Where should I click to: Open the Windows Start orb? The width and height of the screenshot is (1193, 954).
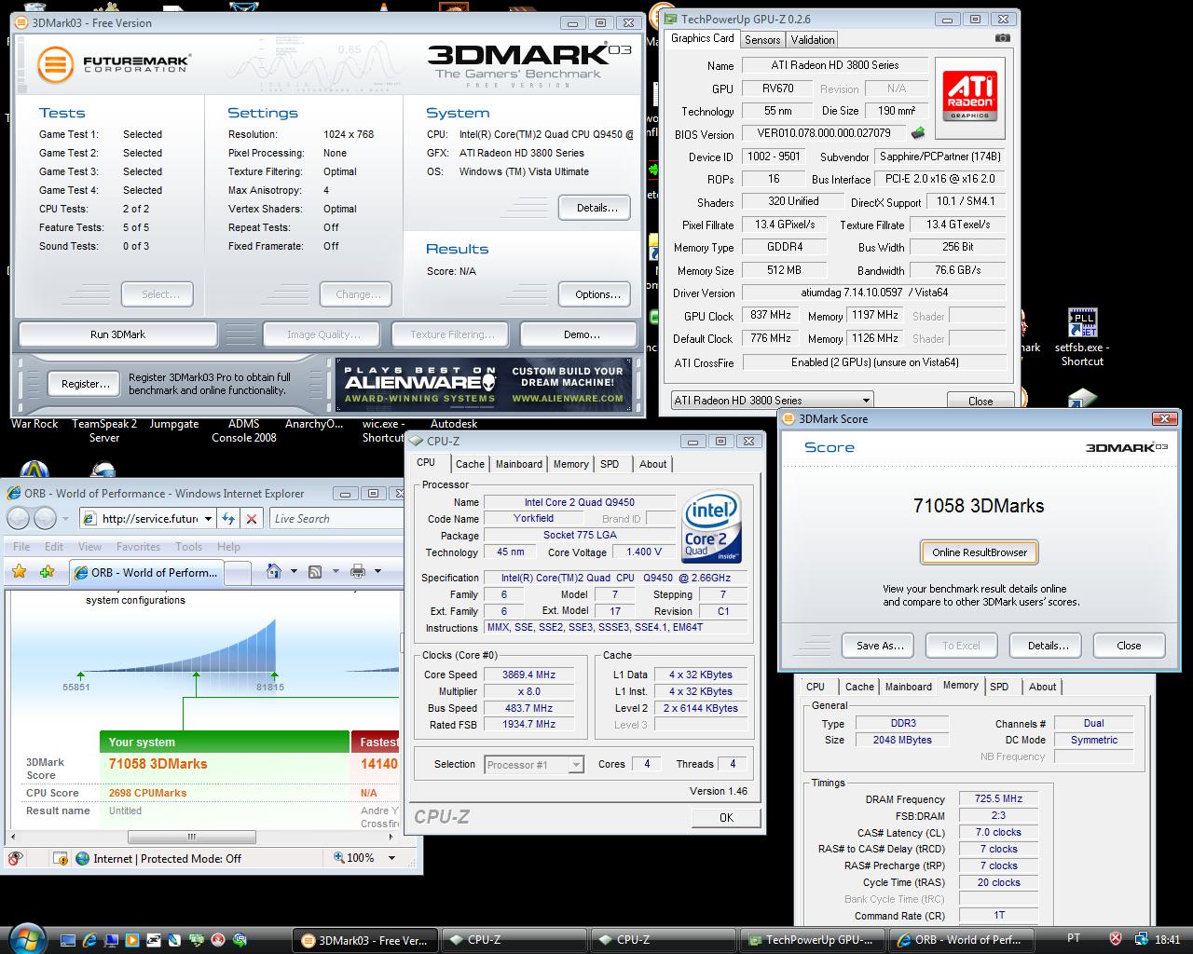click(27, 938)
